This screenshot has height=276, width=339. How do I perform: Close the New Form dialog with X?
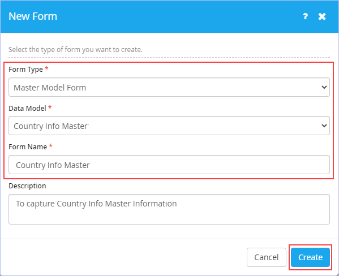322,16
